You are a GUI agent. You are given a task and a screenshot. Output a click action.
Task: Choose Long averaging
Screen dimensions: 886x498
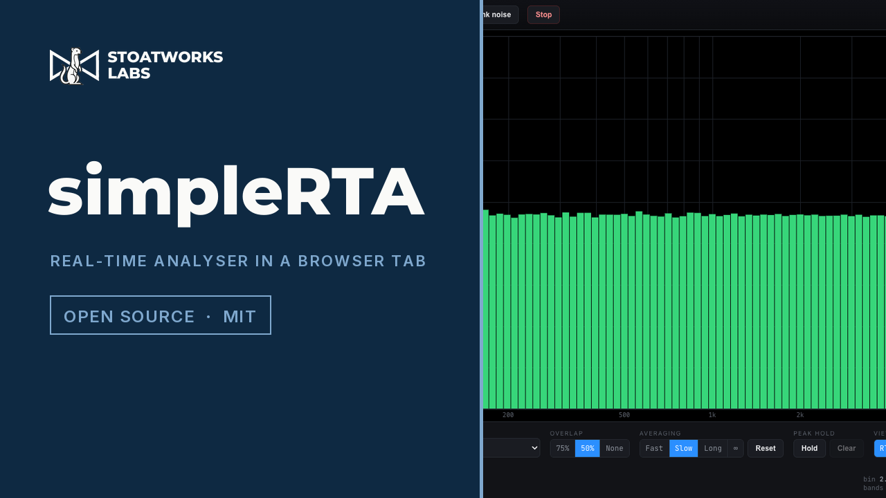(x=713, y=448)
